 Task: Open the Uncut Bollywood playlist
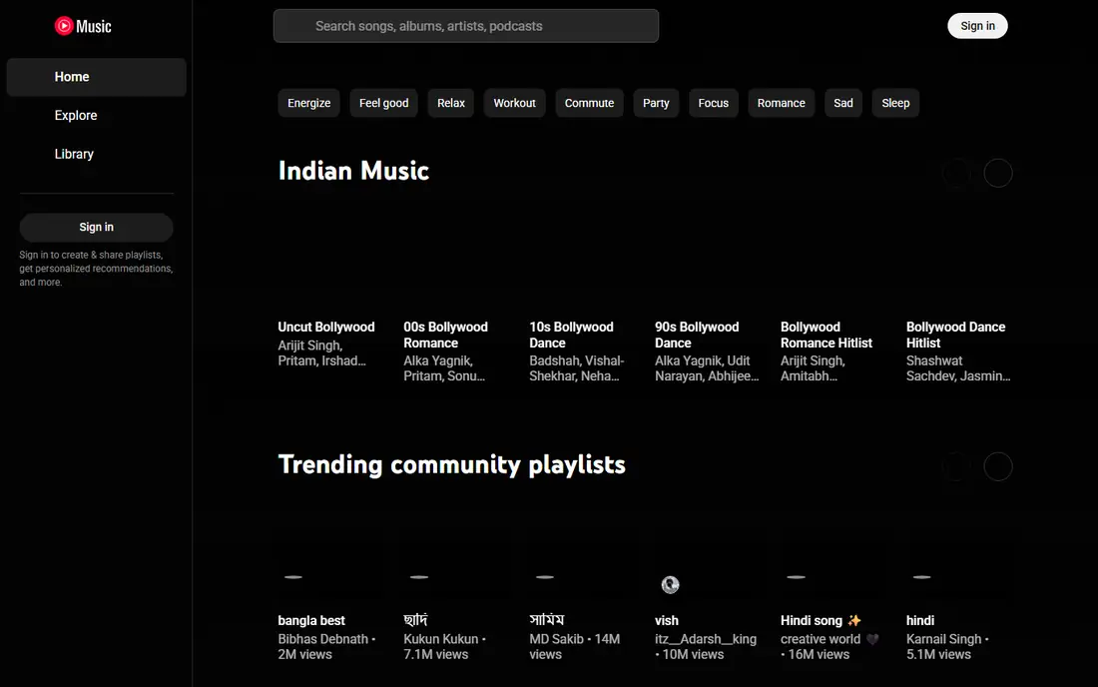(326, 328)
